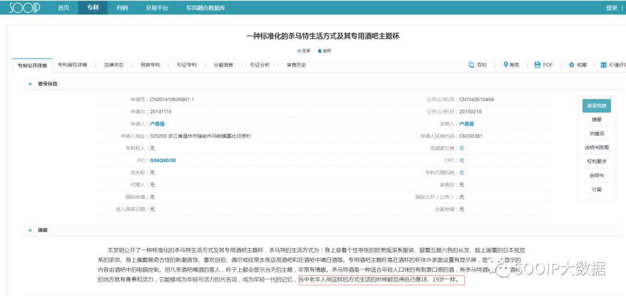Open the 法律状态 tab
This screenshot has width=626, height=296.
click(x=114, y=65)
